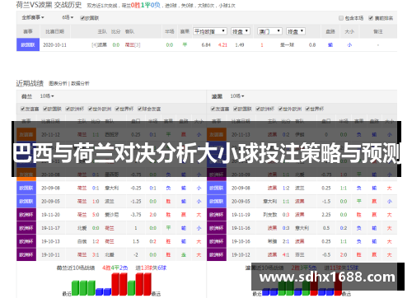Click the 比赛日期 header in head-to-head table
Image resolution: width=412 pixels, height=298 pixels.
(55, 32)
